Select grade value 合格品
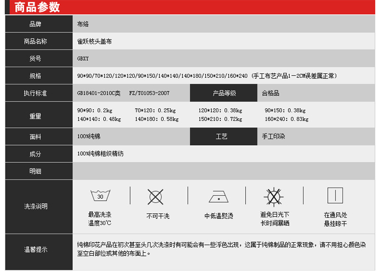380x271 pixels. click(x=271, y=93)
